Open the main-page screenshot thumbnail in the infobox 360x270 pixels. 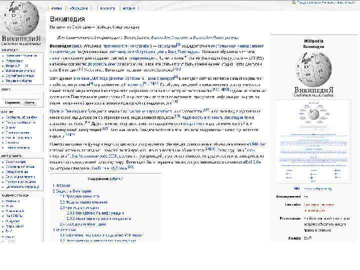pyautogui.click(x=313, y=141)
